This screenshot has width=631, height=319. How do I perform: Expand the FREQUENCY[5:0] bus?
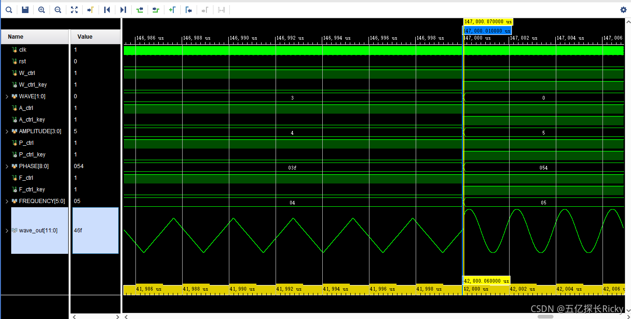7,201
